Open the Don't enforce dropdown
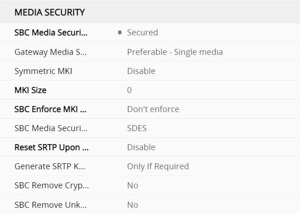 (x=153, y=109)
